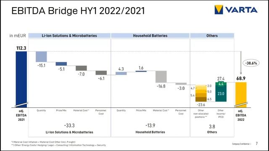
Task: Click the -16.8 material cost value
Action: pos(161,86)
